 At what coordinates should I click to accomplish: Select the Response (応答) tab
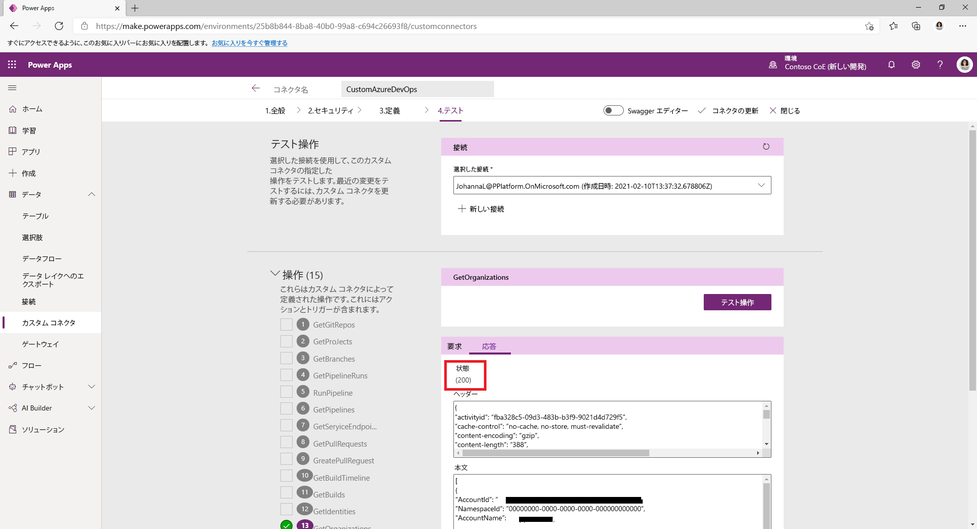[489, 346]
